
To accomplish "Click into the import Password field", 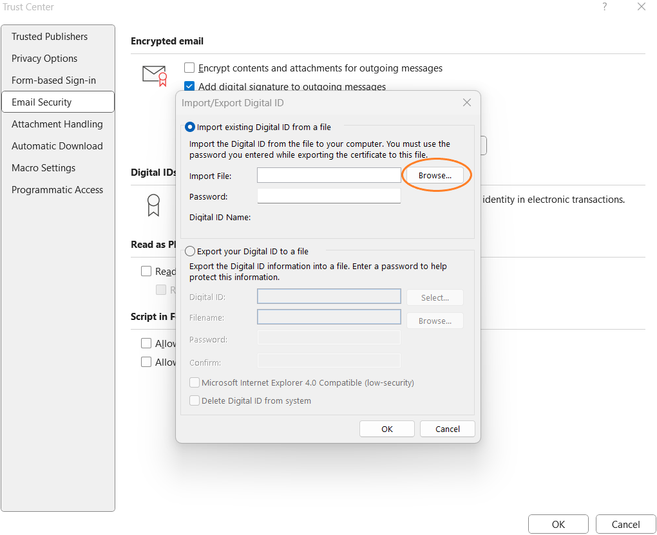I will (x=328, y=195).
